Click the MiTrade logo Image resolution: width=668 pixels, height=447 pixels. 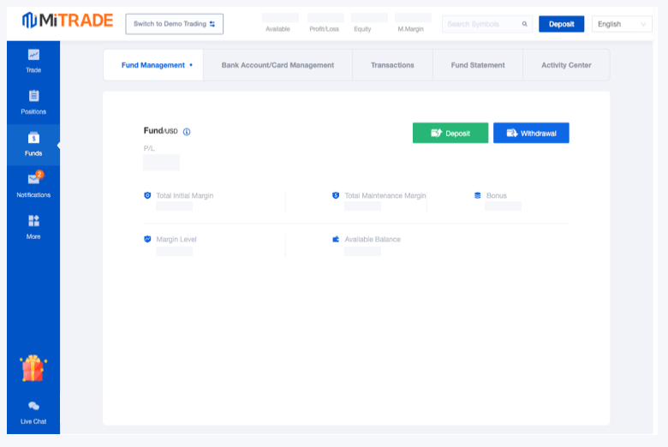67,21
